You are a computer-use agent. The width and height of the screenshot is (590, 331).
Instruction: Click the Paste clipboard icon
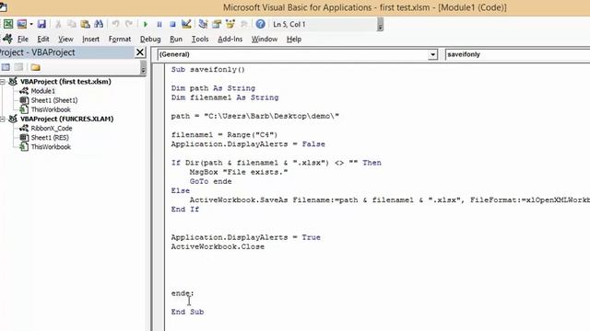click(x=85, y=25)
